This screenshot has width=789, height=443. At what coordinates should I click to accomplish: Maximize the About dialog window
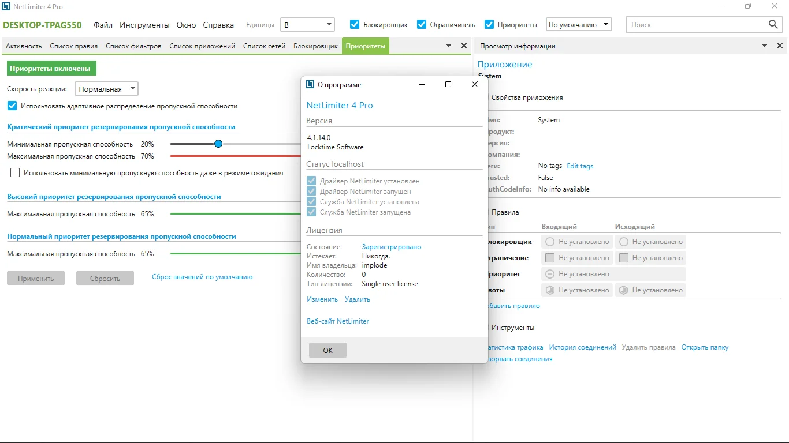[x=448, y=84]
